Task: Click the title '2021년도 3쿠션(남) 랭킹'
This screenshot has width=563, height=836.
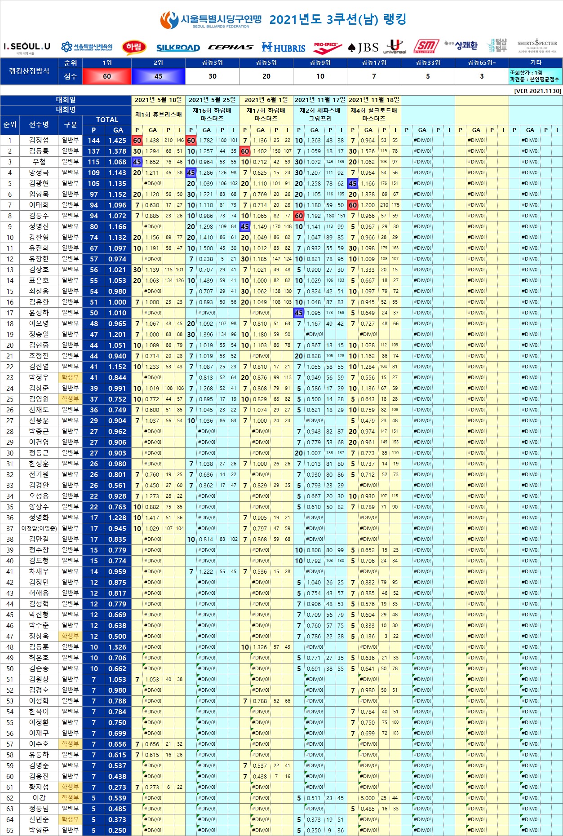Action: (338, 19)
